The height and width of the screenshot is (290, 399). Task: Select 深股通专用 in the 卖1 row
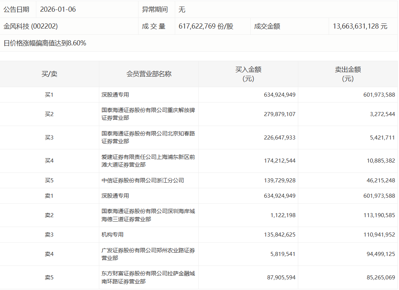pyautogui.click(x=115, y=196)
